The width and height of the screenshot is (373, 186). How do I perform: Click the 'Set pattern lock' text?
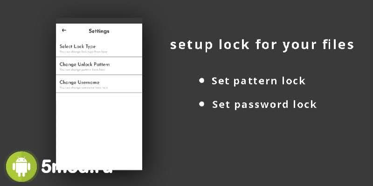click(x=258, y=81)
